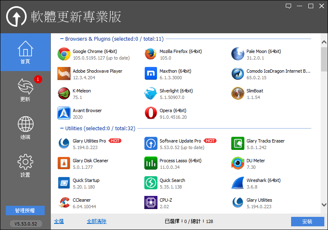Click the Software Update Pro icon
Image resolution: width=328 pixels, height=230 pixels.
[x=150, y=143]
